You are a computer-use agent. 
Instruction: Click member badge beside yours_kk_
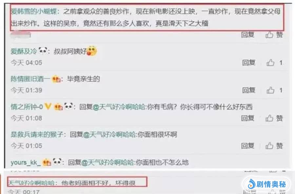click(x=47, y=163)
